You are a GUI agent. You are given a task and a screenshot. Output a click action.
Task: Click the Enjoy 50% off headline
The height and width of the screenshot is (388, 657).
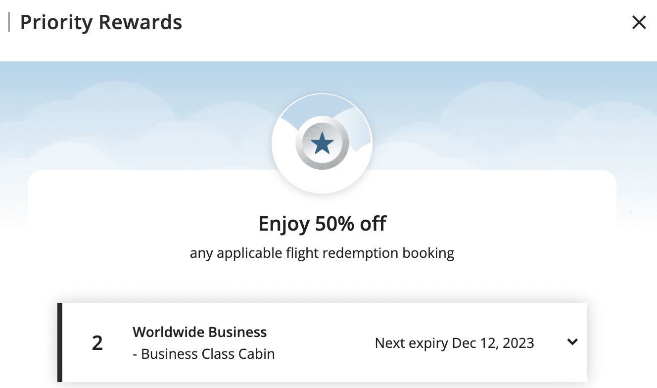coord(322,224)
